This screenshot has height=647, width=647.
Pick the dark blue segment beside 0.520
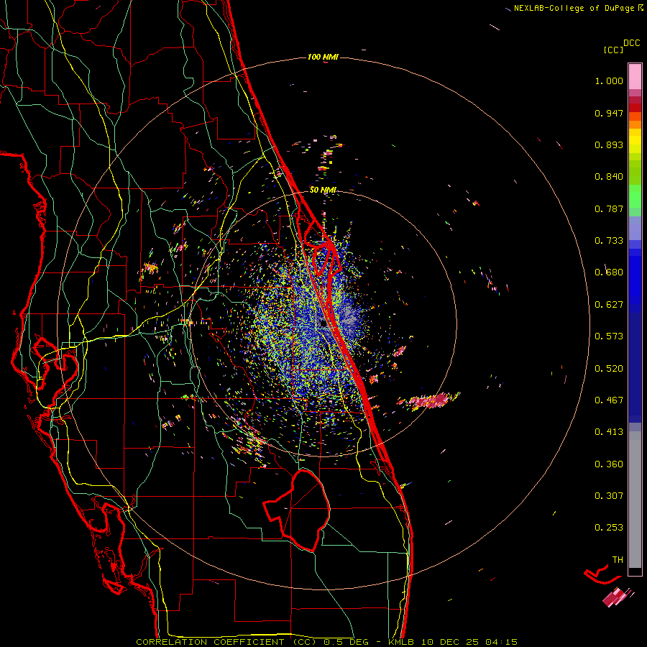coord(635,369)
